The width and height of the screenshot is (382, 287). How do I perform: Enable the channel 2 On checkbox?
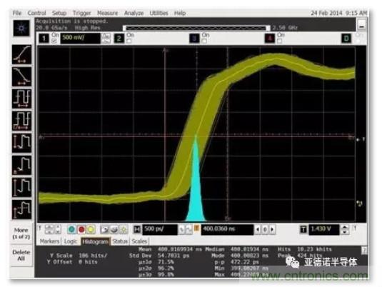click(x=129, y=41)
